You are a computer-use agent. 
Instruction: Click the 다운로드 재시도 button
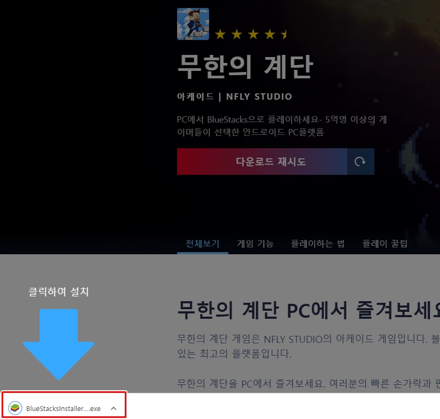coord(262,162)
